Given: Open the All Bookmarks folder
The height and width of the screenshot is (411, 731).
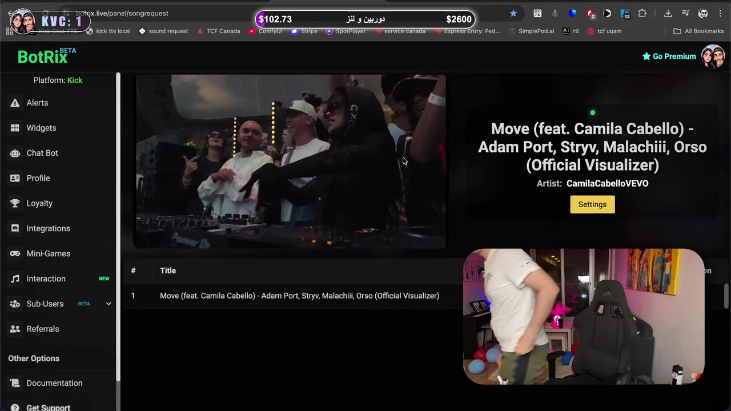Looking at the screenshot, I should [x=698, y=31].
